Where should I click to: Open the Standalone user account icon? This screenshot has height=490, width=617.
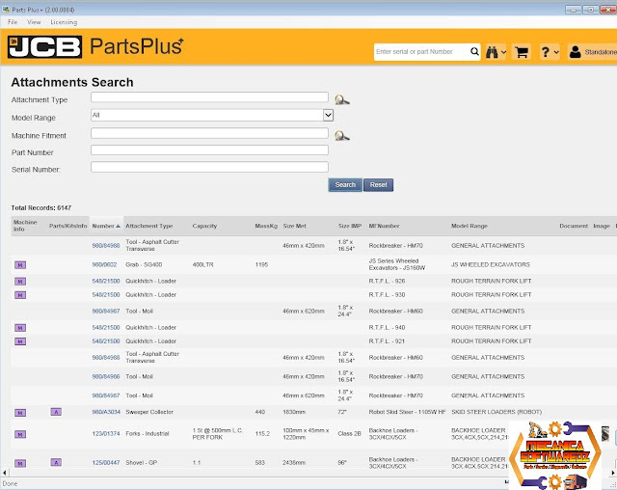575,52
